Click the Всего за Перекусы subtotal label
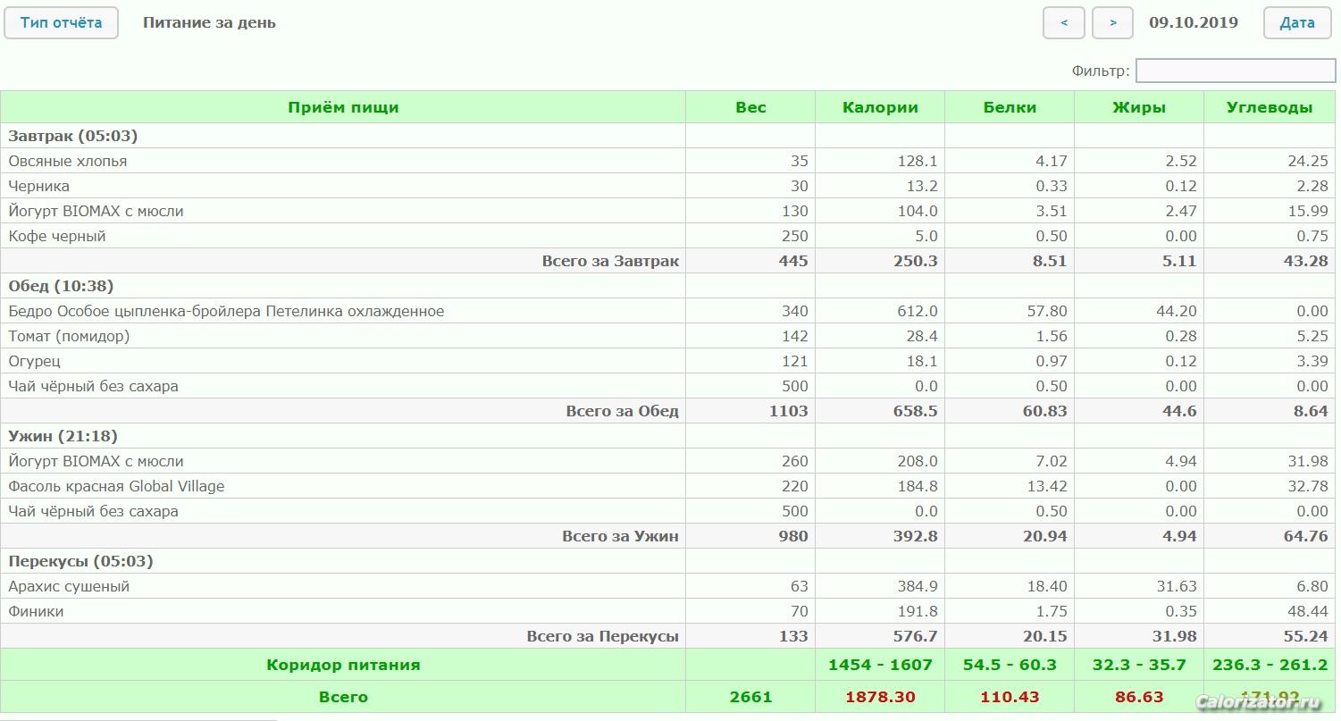 tap(602, 636)
